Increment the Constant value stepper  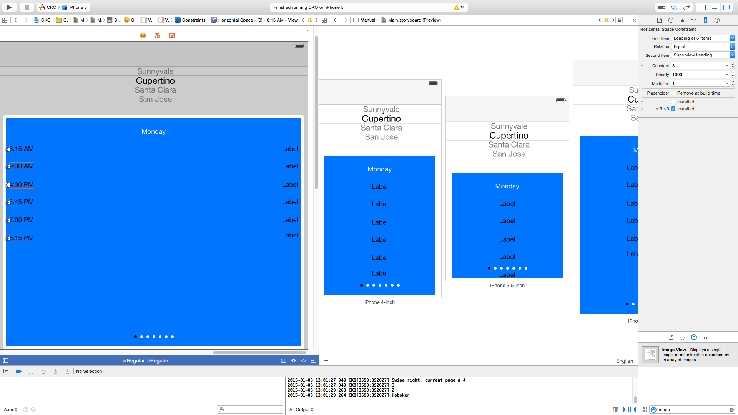733,64
